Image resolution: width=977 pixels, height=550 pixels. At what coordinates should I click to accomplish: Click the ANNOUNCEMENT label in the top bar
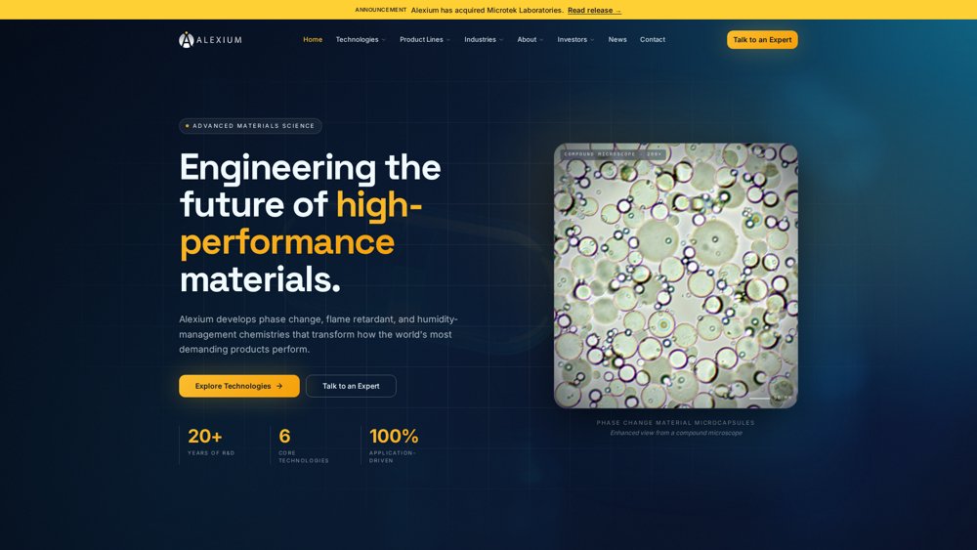pos(381,10)
